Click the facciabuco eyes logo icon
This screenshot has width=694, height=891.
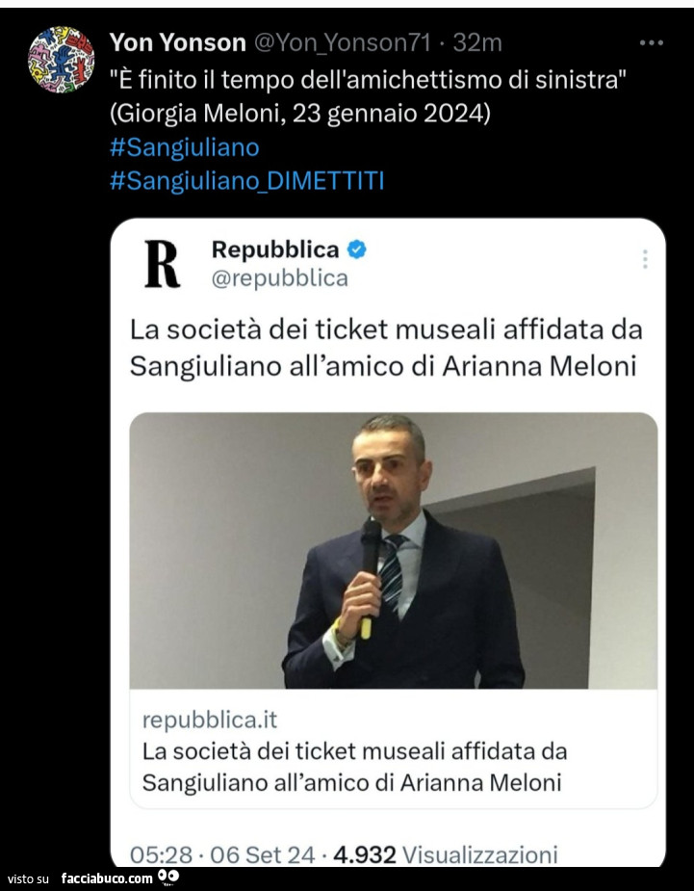tap(168, 877)
